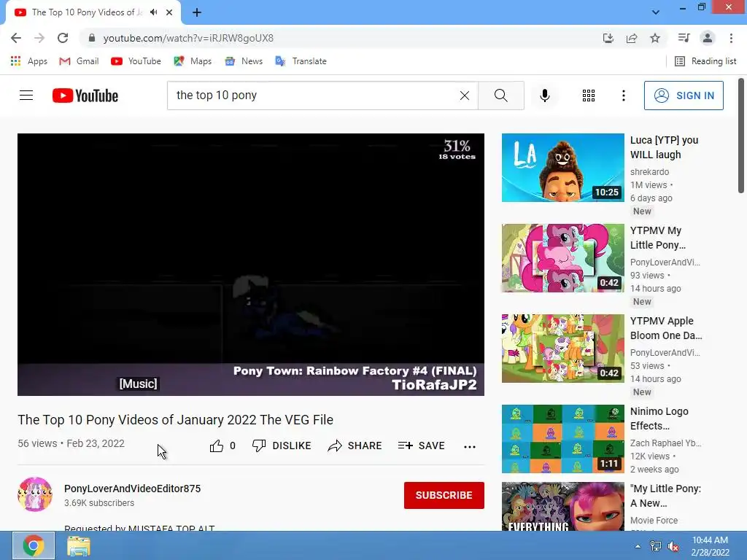Click muted volume icon in tray

[x=673, y=546]
